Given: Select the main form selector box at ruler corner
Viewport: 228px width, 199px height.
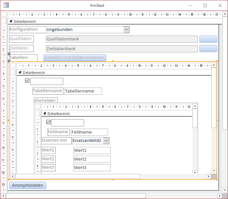Looking at the screenshot, I should pyautogui.click(x=4, y=14).
